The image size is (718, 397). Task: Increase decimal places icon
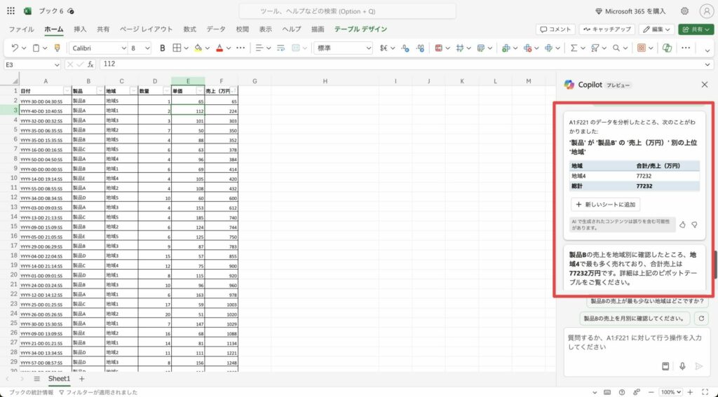[420, 48]
